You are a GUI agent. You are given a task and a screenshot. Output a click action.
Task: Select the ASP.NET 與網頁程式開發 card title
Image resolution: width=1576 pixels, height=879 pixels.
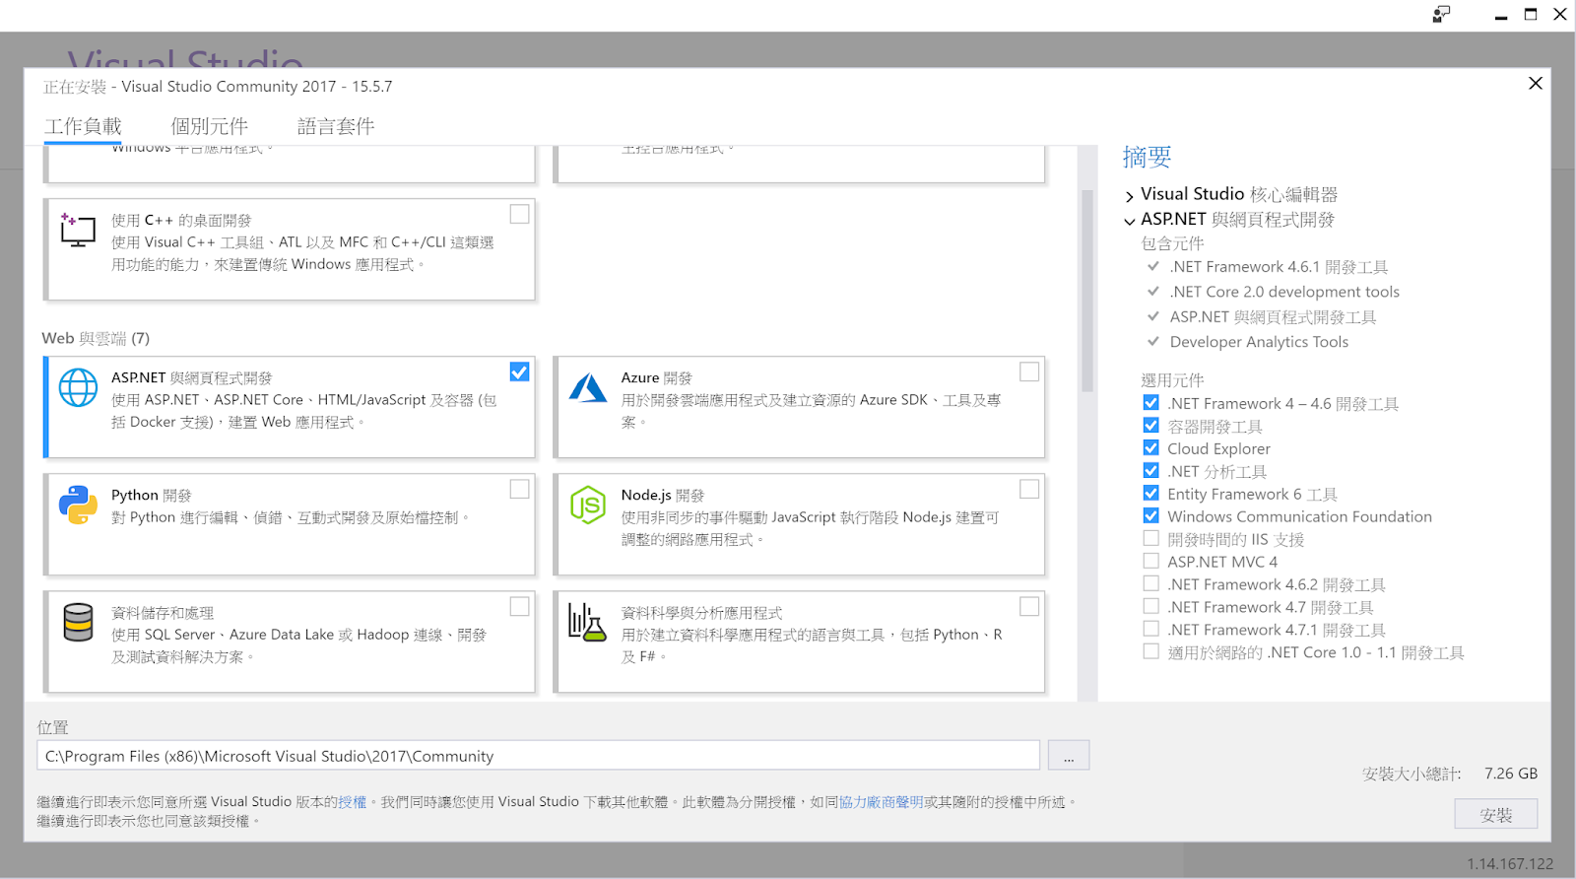192,377
